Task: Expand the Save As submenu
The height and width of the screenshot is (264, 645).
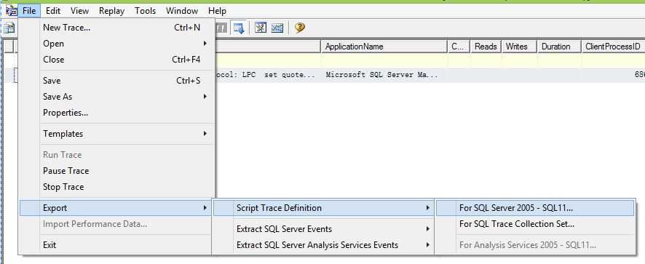Action: tap(116, 97)
